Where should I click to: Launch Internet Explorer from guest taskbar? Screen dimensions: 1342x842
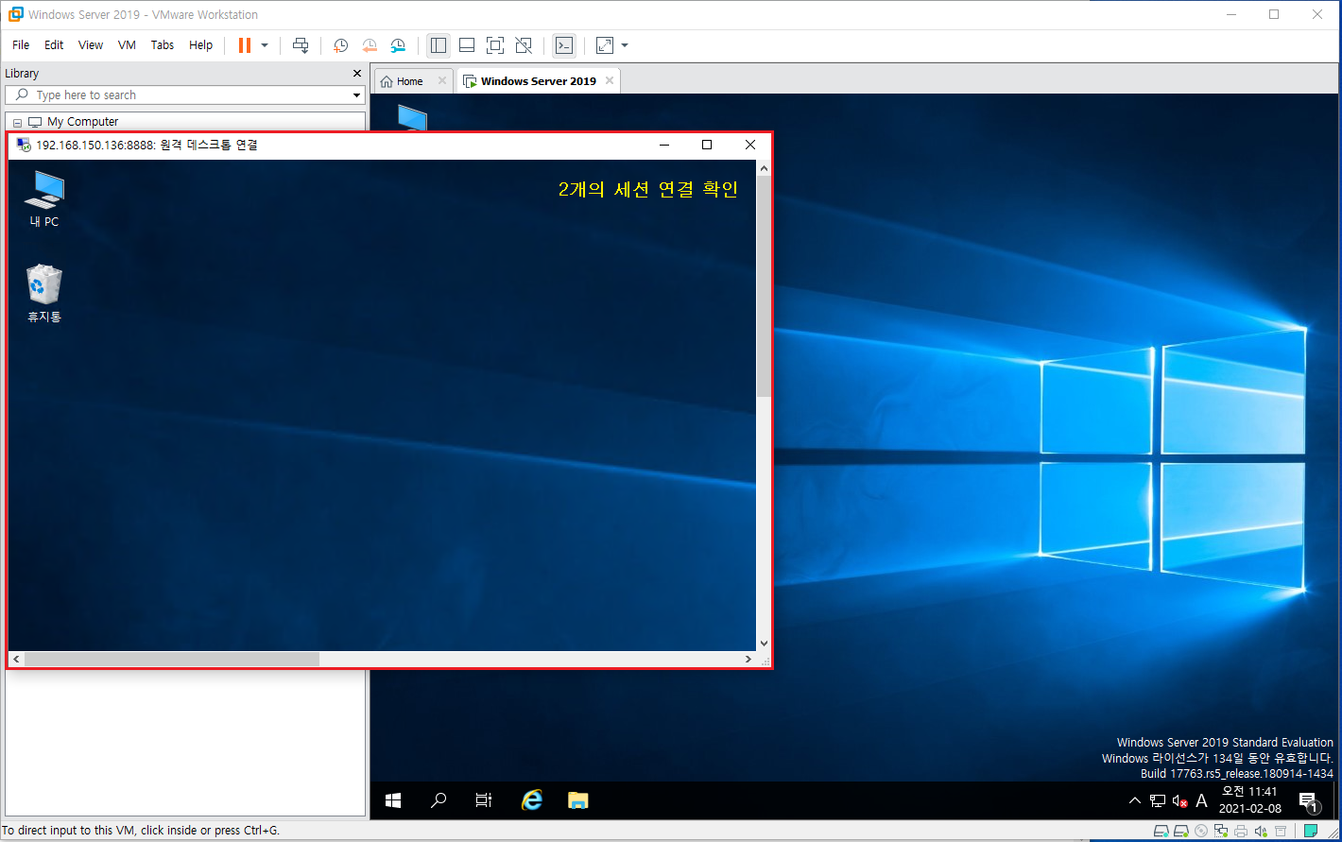pos(532,800)
